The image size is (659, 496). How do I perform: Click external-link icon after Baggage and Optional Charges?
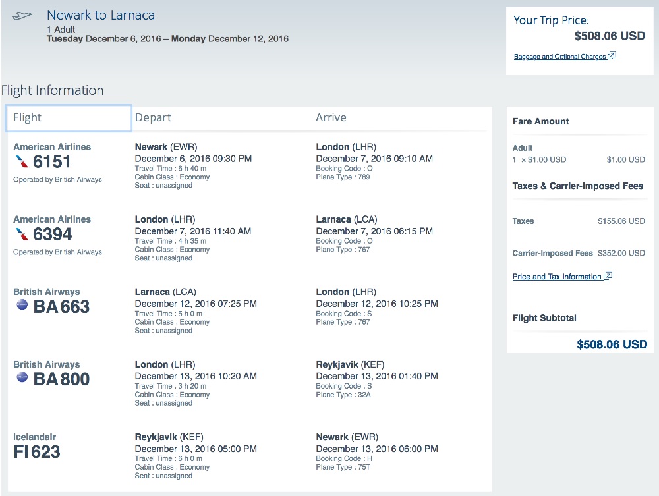click(612, 56)
